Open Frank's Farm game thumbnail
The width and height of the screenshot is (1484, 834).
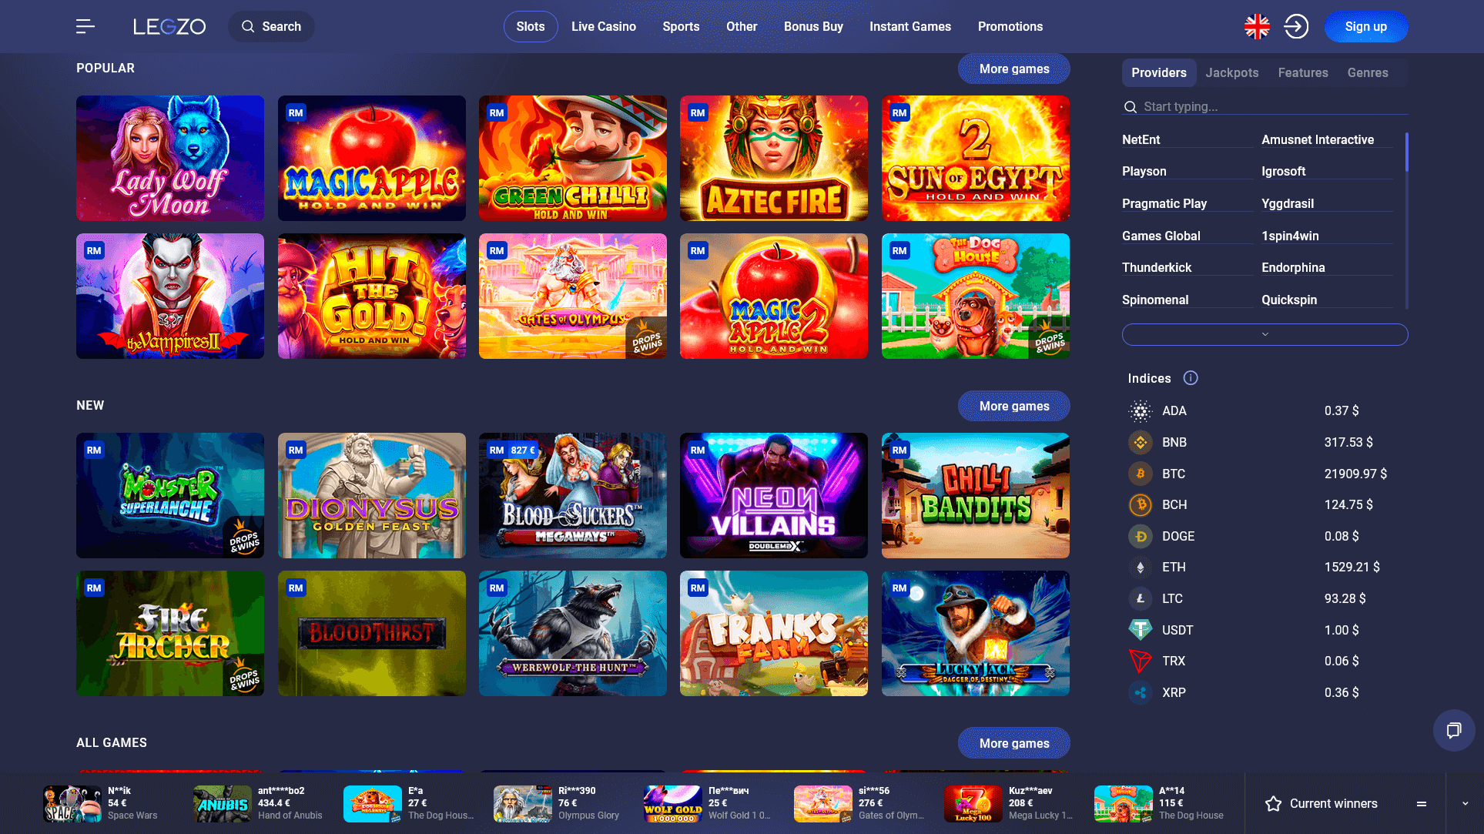[x=774, y=634]
